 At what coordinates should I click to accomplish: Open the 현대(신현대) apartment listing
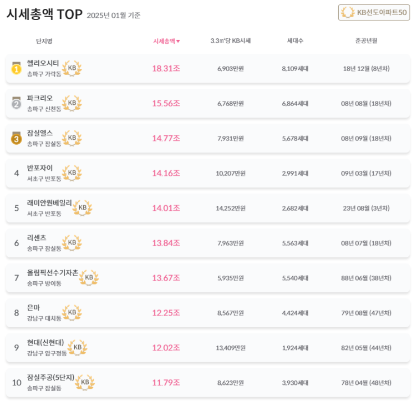(45, 342)
